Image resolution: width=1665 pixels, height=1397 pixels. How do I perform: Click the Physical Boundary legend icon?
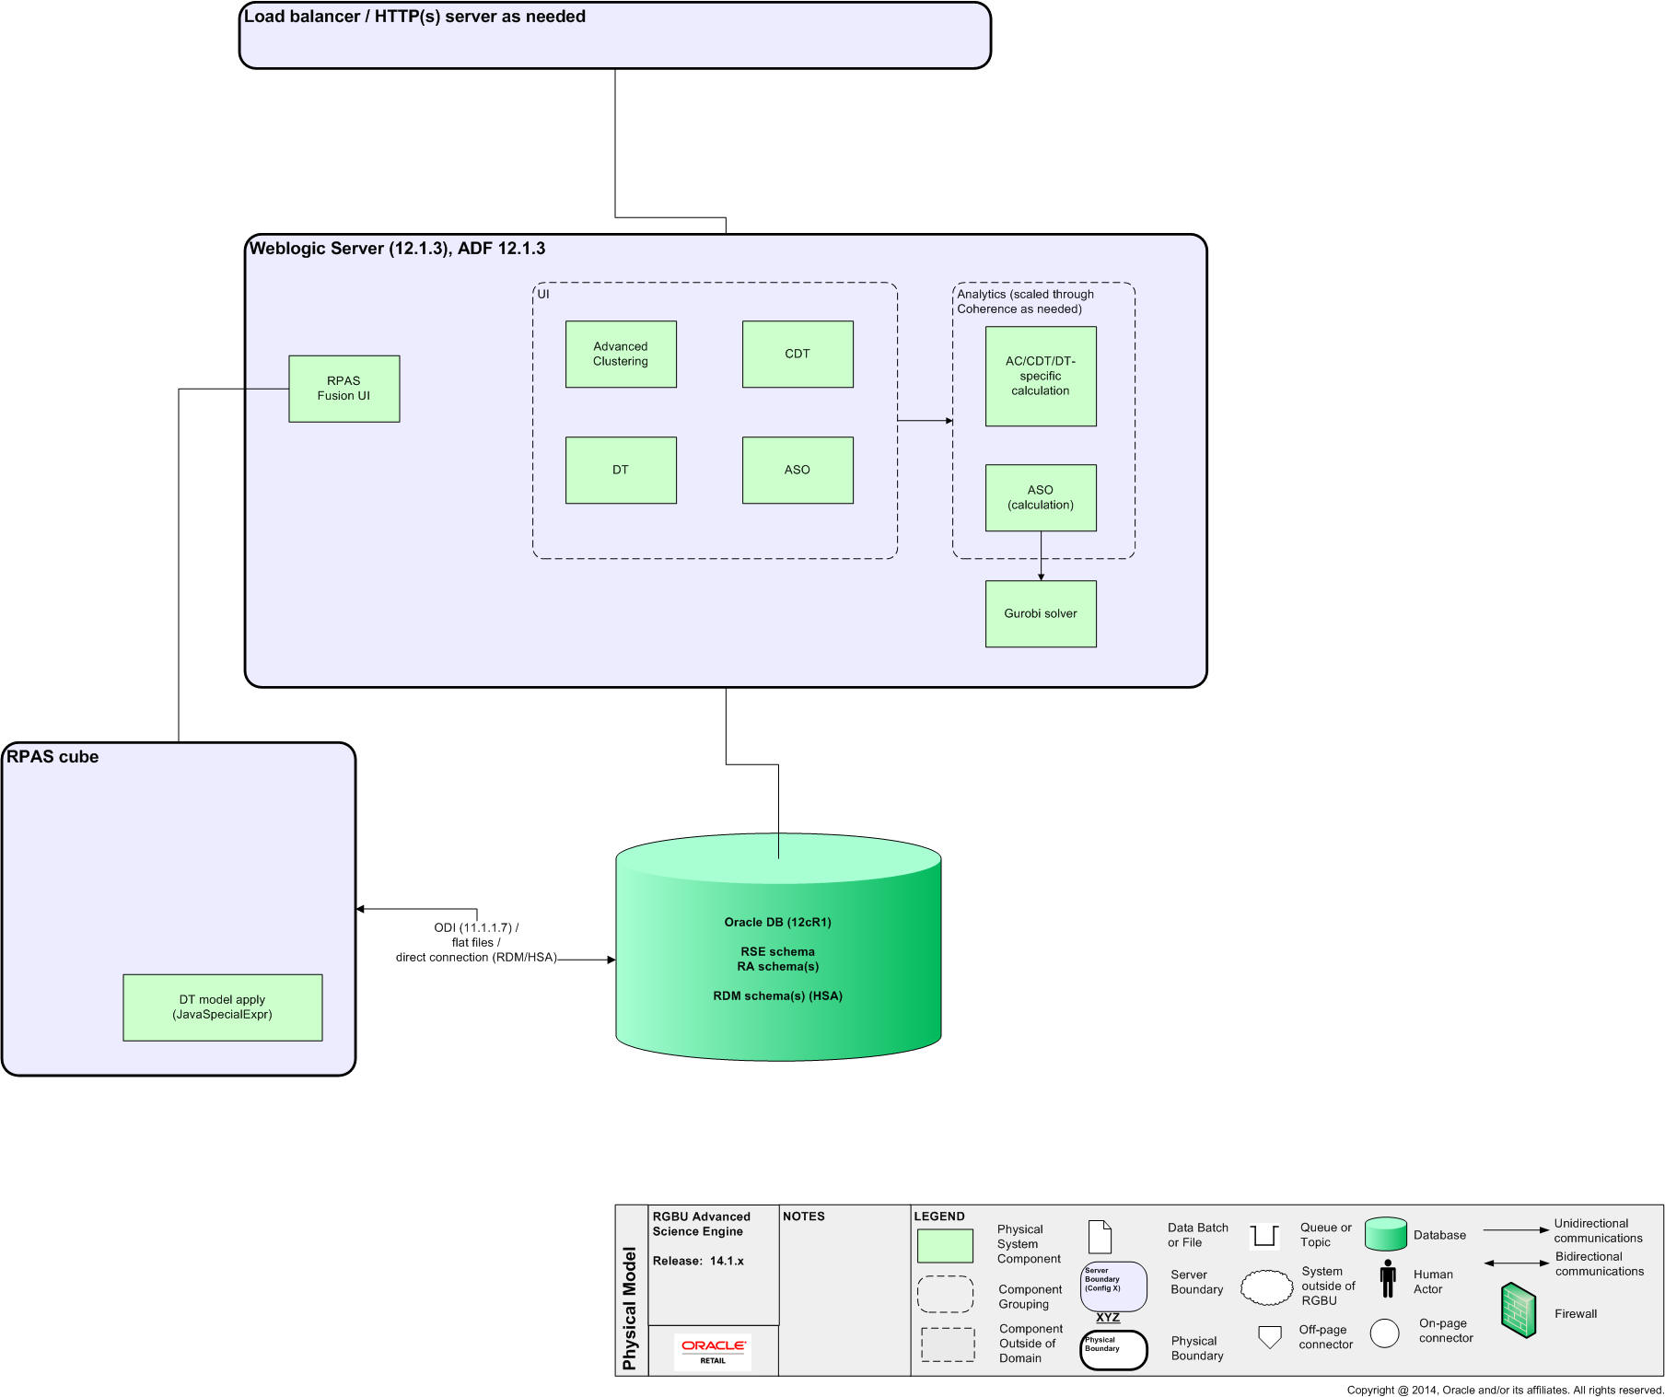[x=1113, y=1350]
